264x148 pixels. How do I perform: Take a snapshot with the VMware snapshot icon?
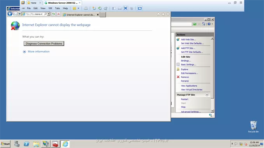tap(94, 8)
